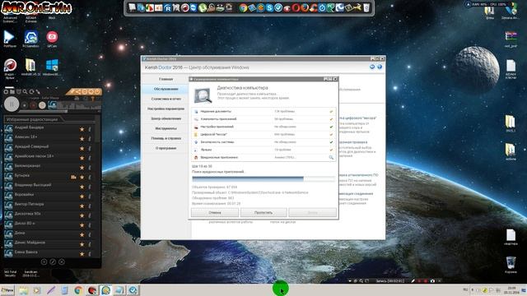527x296 pixels.
Task: Click the magnifier icon on the Вредоносные приложения row
Action: pyautogui.click(x=331, y=157)
